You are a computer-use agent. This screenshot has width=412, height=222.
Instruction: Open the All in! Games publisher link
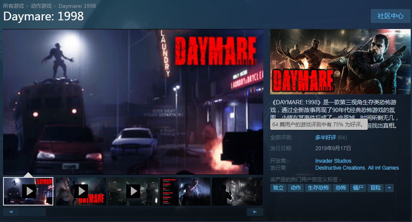pyautogui.click(x=383, y=168)
